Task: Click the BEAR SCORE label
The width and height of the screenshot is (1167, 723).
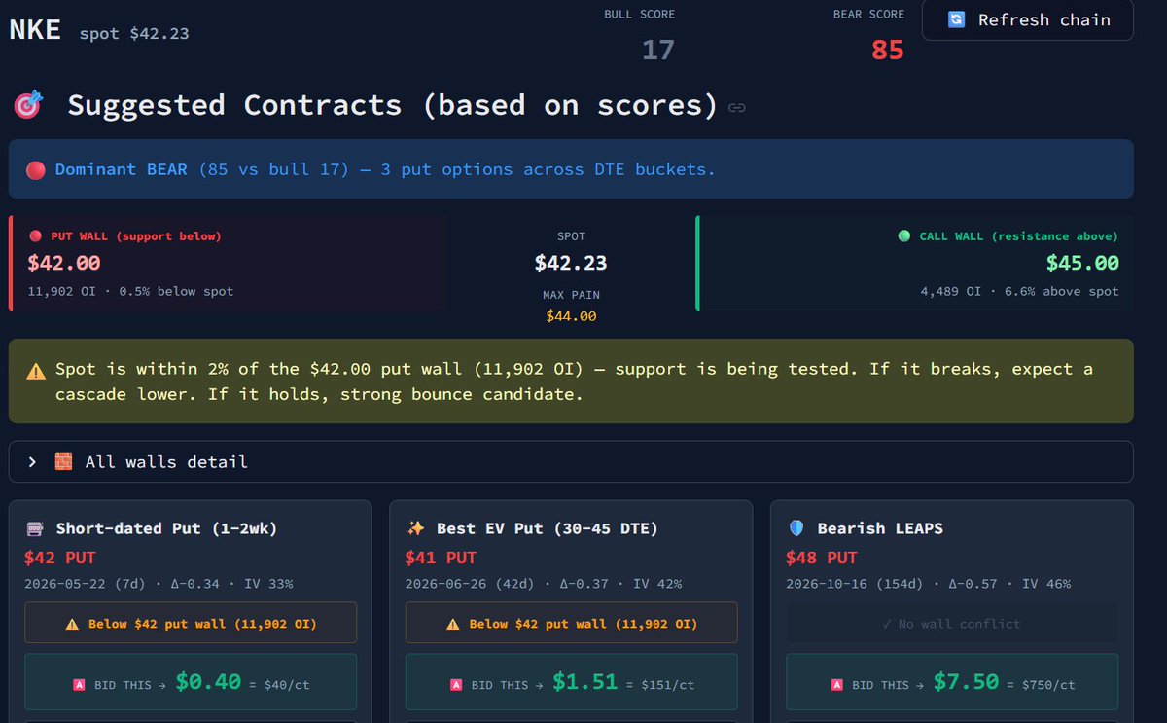Action: (x=868, y=15)
